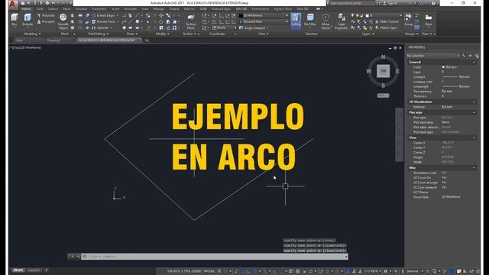Screen dimensions: 489x275
Task: Open the annotation scale 1:1/100% dropdown
Action: click(372, 271)
